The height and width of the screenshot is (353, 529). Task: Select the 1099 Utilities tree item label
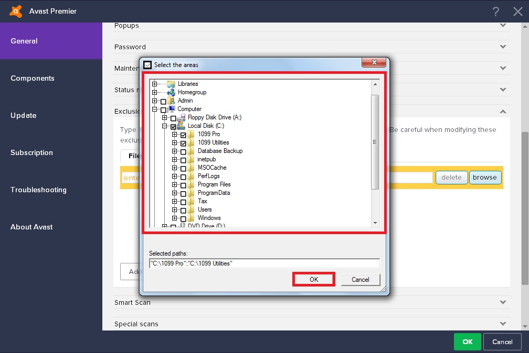[213, 142]
